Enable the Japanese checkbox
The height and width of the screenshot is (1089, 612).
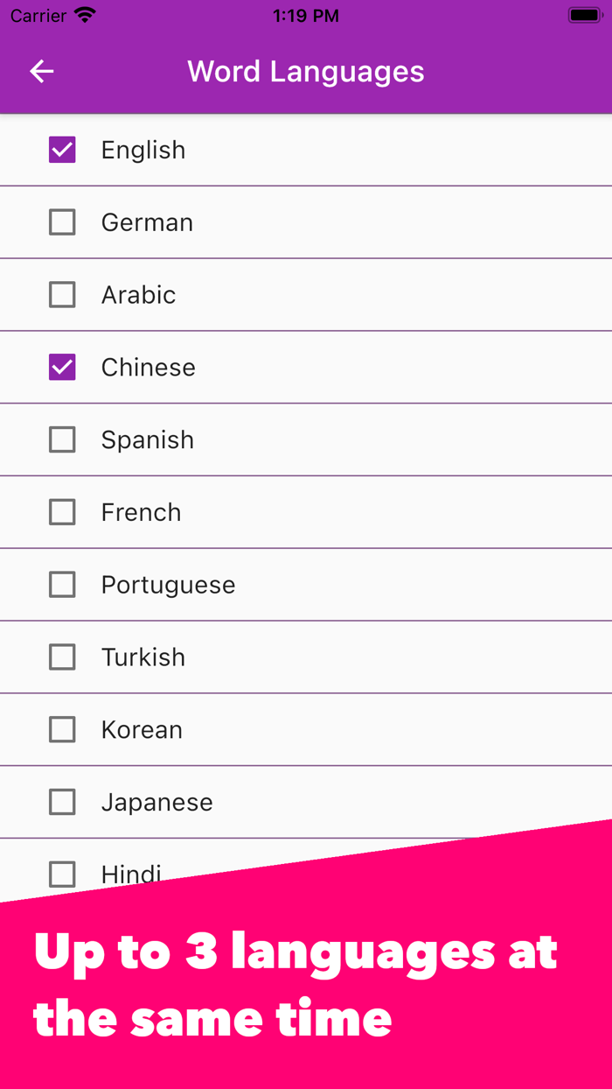point(62,802)
